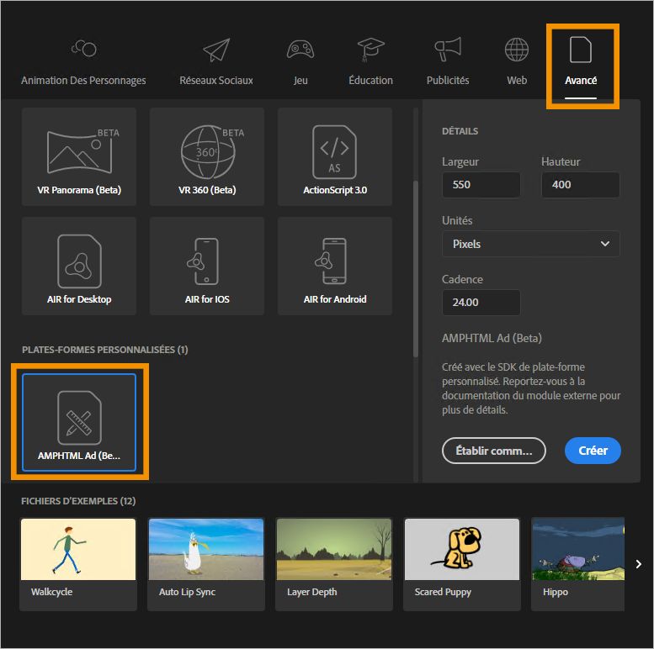The image size is (654, 649).
Task: Select the ActionScript 3.0 document type
Action: click(x=335, y=156)
